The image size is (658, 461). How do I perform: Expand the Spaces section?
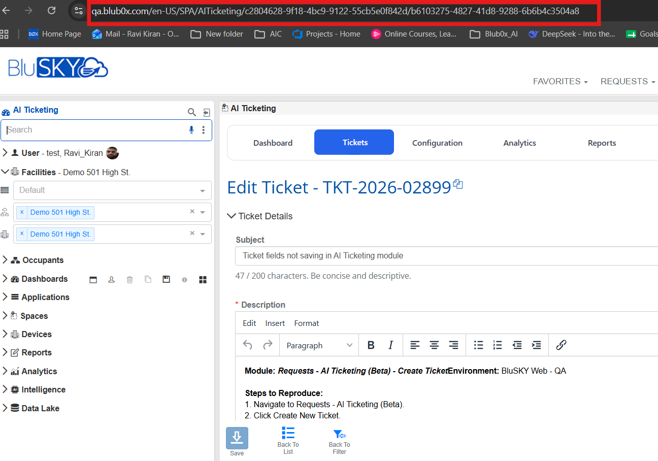pos(5,316)
